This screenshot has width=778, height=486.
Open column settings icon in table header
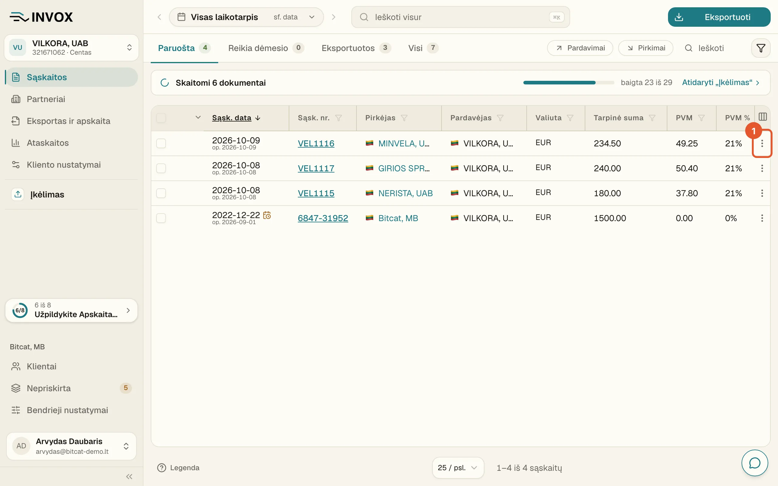[x=763, y=117]
